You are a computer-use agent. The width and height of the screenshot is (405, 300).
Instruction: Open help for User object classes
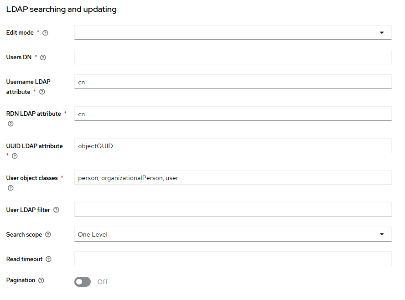[x=10, y=188]
